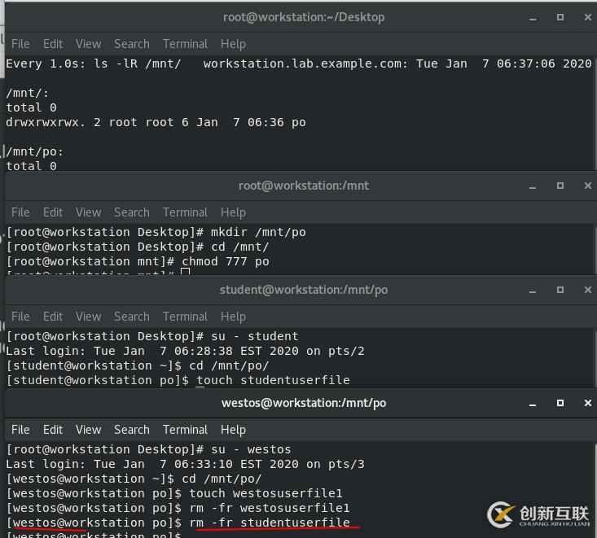597x538 pixels.
Task: Minimize the westos@workstation:/mnt/po terminal window
Action: [x=533, y=404]
